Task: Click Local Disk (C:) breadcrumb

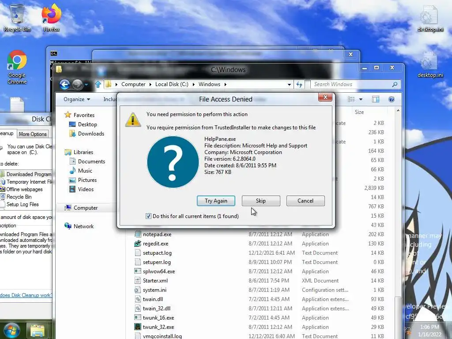Action: click(172, 84)
